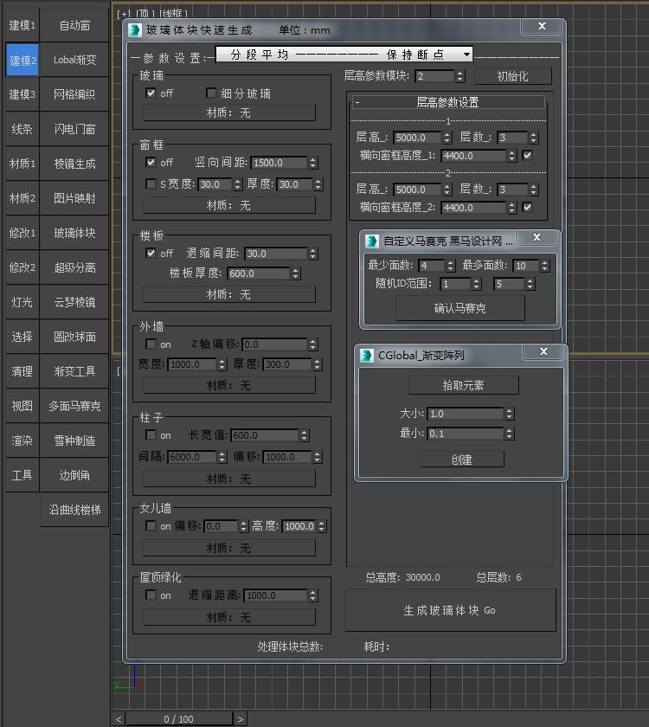Viewport: 649px width, 727px height.
Task: Select the 修改1 category tab
Action: 22,233
